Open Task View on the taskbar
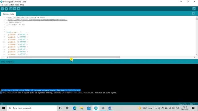 pyautogui.click(x=67, y=108)
